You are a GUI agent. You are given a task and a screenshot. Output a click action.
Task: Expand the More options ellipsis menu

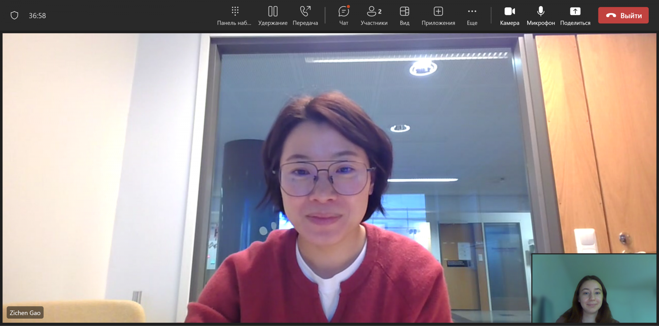[x=472, y=11]
